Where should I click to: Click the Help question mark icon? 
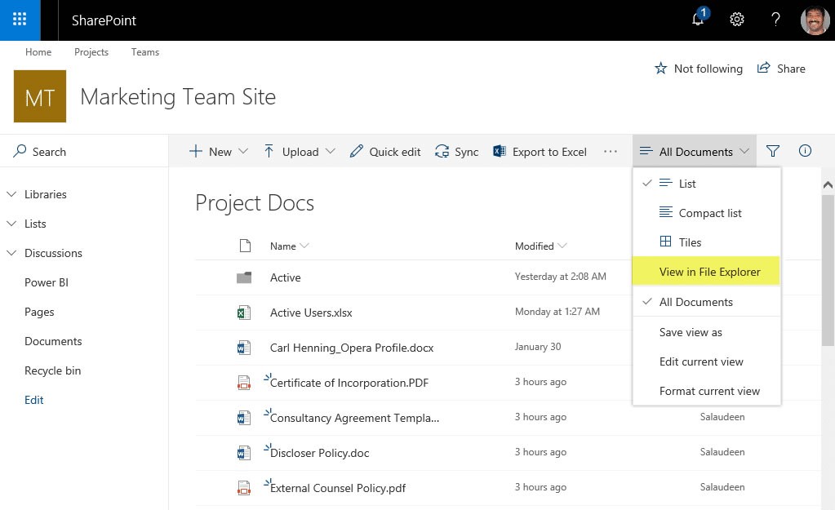775,19
